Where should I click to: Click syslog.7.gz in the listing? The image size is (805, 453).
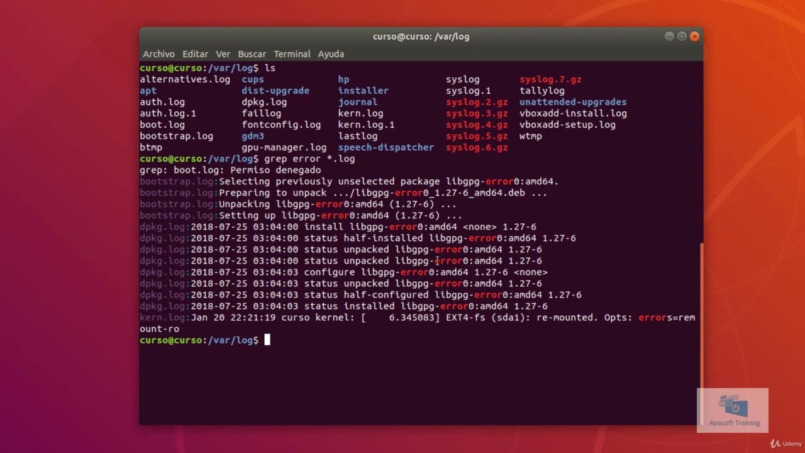[x=550, y=79]
